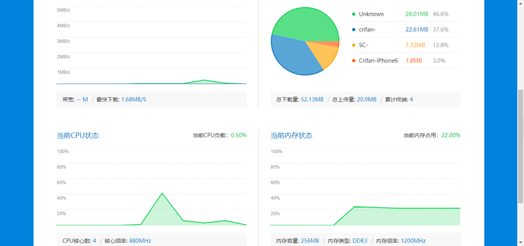Select the small red iPhone6 pie slice
The image size is (524, 246).
click(334, 44)
